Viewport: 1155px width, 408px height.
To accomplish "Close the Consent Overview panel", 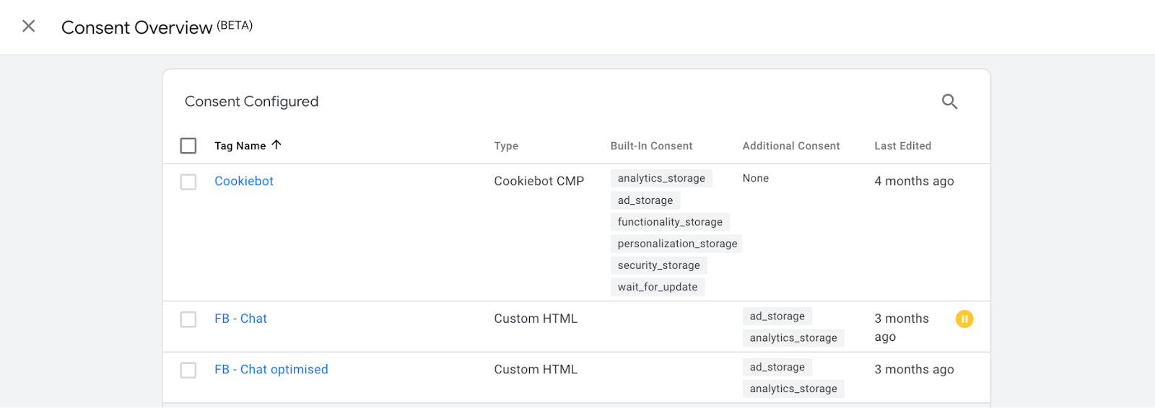I will (x=29, y=27).
